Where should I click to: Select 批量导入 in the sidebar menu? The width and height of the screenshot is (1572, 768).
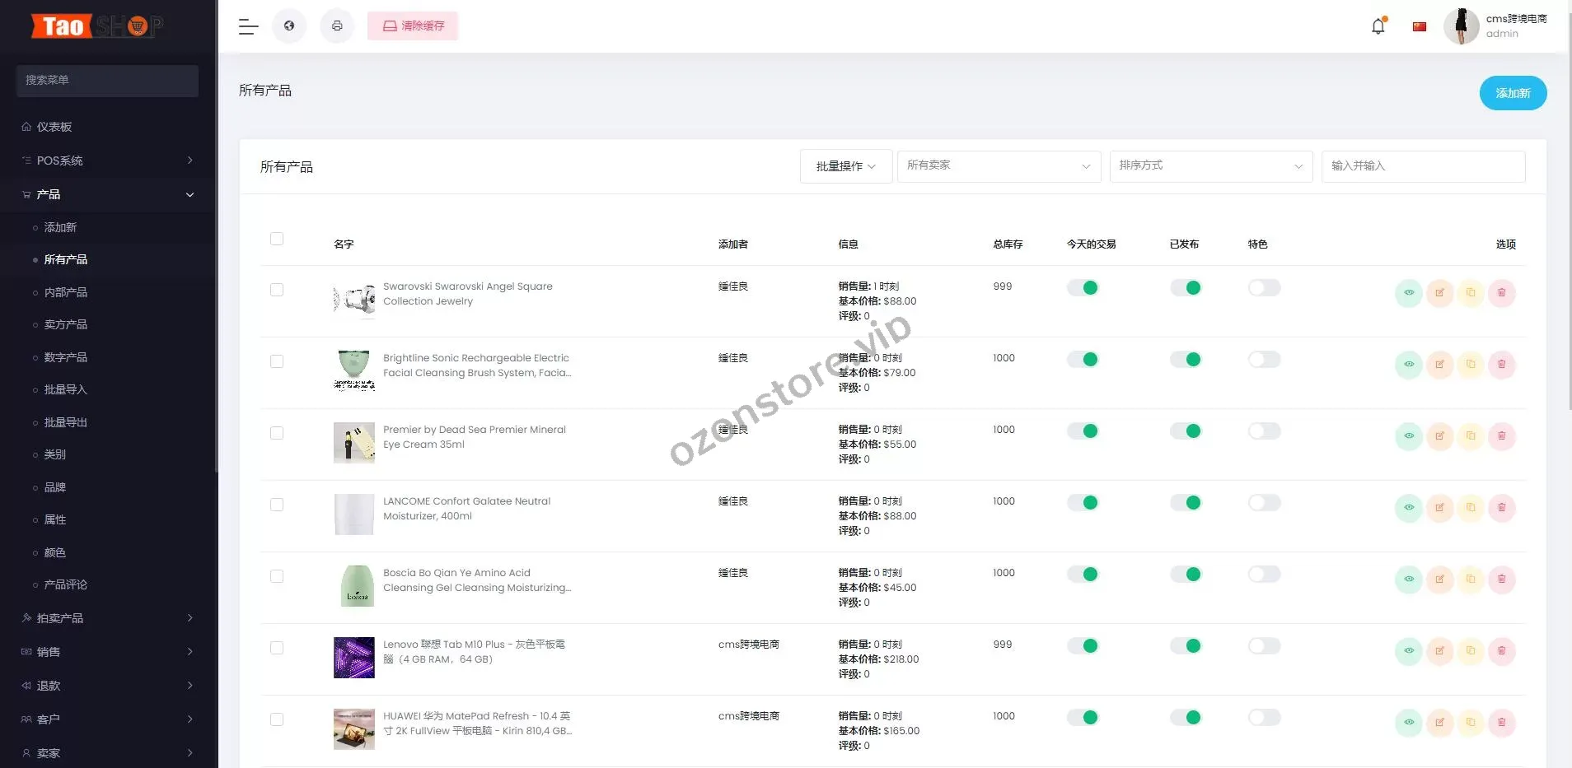65,389
